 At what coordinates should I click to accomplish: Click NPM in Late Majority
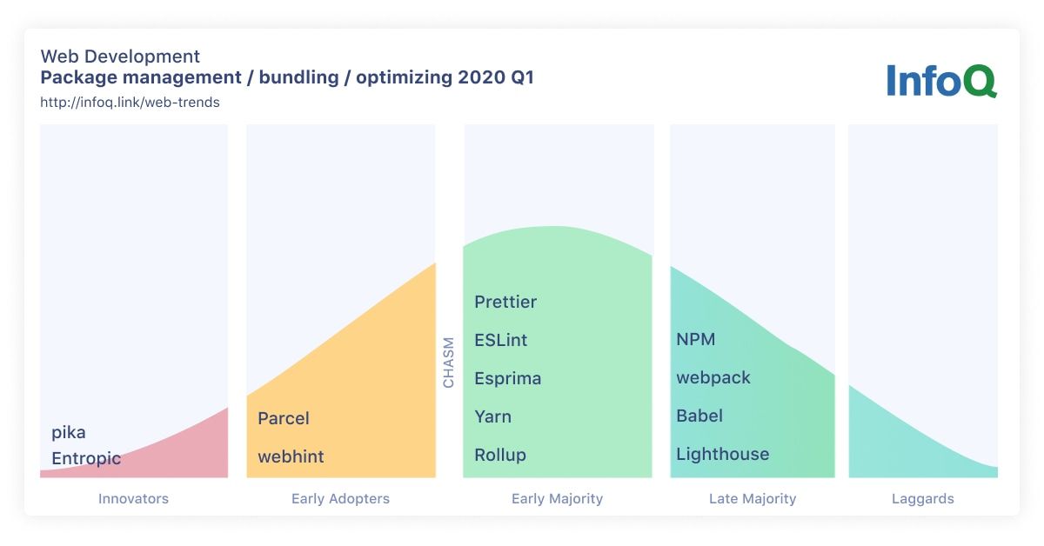tap(696, 339)
